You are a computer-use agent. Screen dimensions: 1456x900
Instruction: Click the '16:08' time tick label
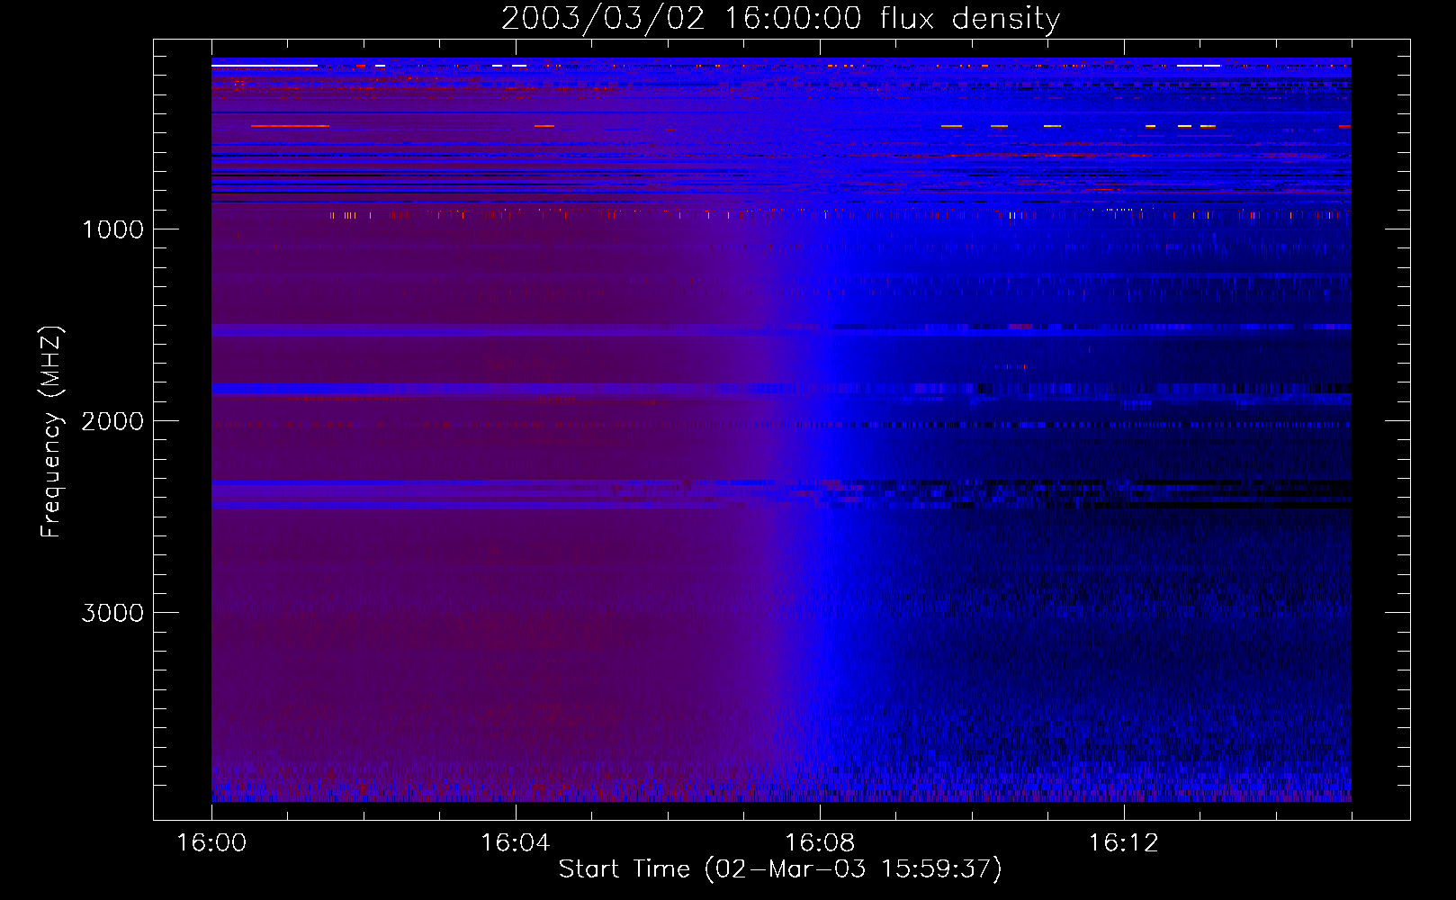point(820,843)
